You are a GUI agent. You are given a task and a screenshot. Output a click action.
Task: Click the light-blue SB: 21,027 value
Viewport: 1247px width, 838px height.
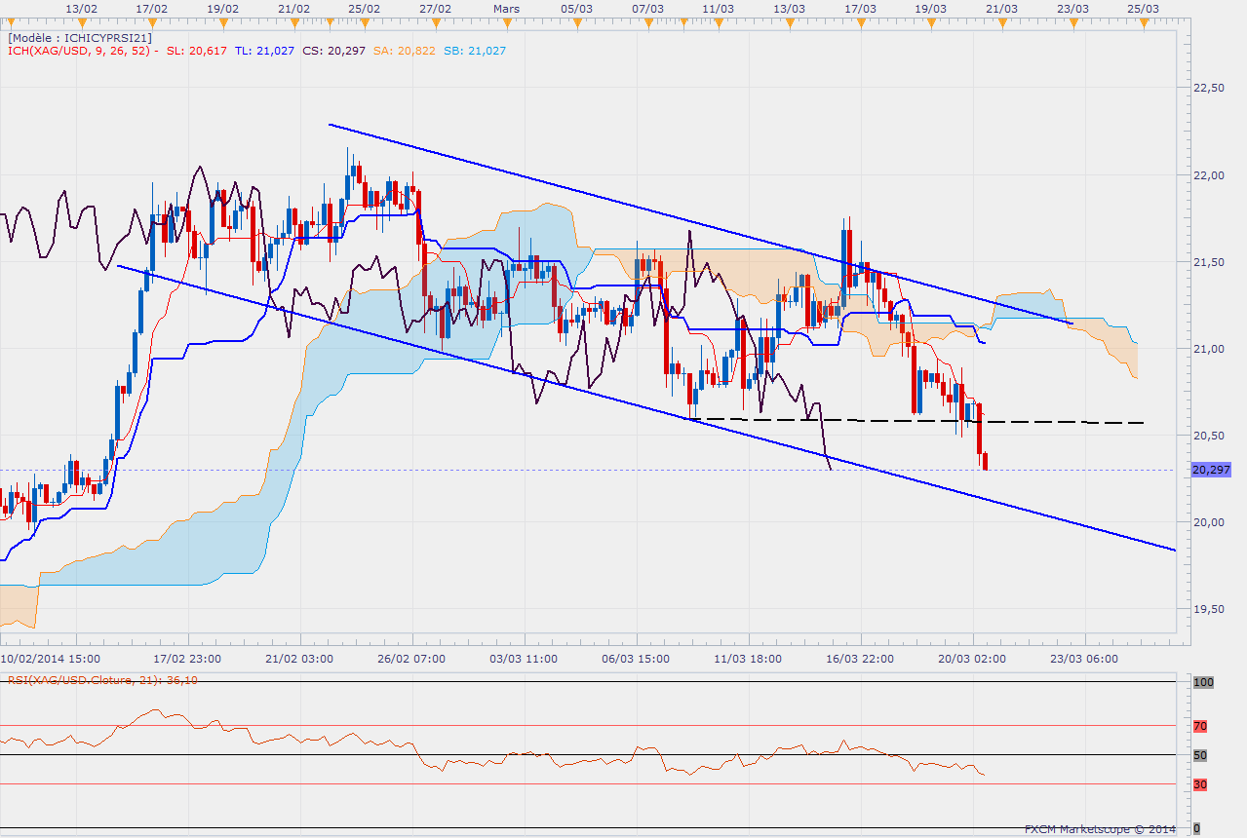coord(474,51)
